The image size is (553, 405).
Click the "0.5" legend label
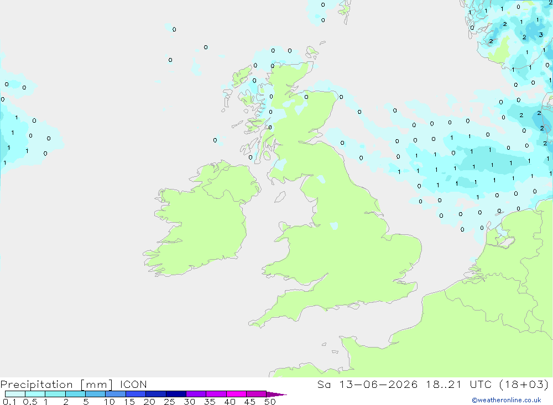[x=30, y=402]
